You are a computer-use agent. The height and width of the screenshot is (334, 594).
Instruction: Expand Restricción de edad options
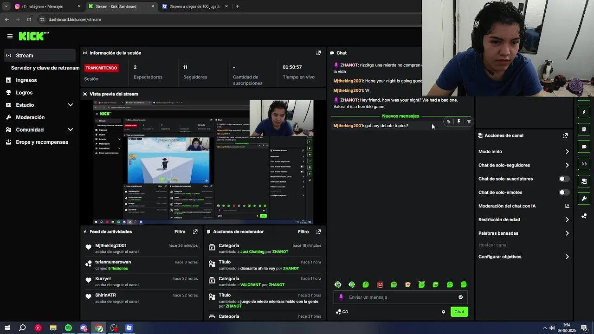(x=567, y=220)
